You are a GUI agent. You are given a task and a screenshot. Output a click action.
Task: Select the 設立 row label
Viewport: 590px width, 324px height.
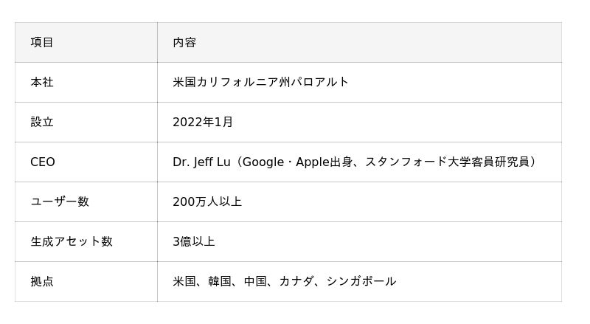point(42,123)
